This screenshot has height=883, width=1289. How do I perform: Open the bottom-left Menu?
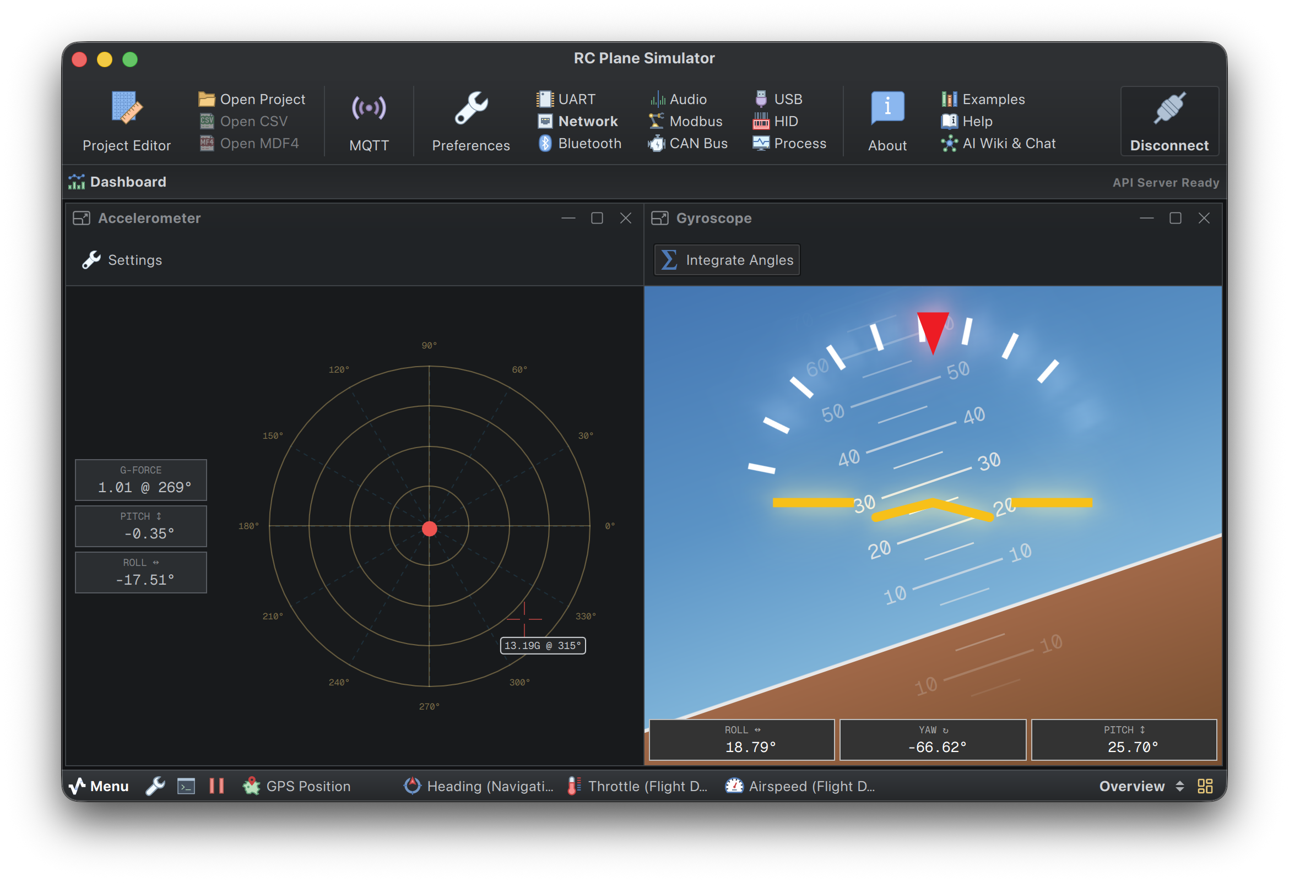99,786
